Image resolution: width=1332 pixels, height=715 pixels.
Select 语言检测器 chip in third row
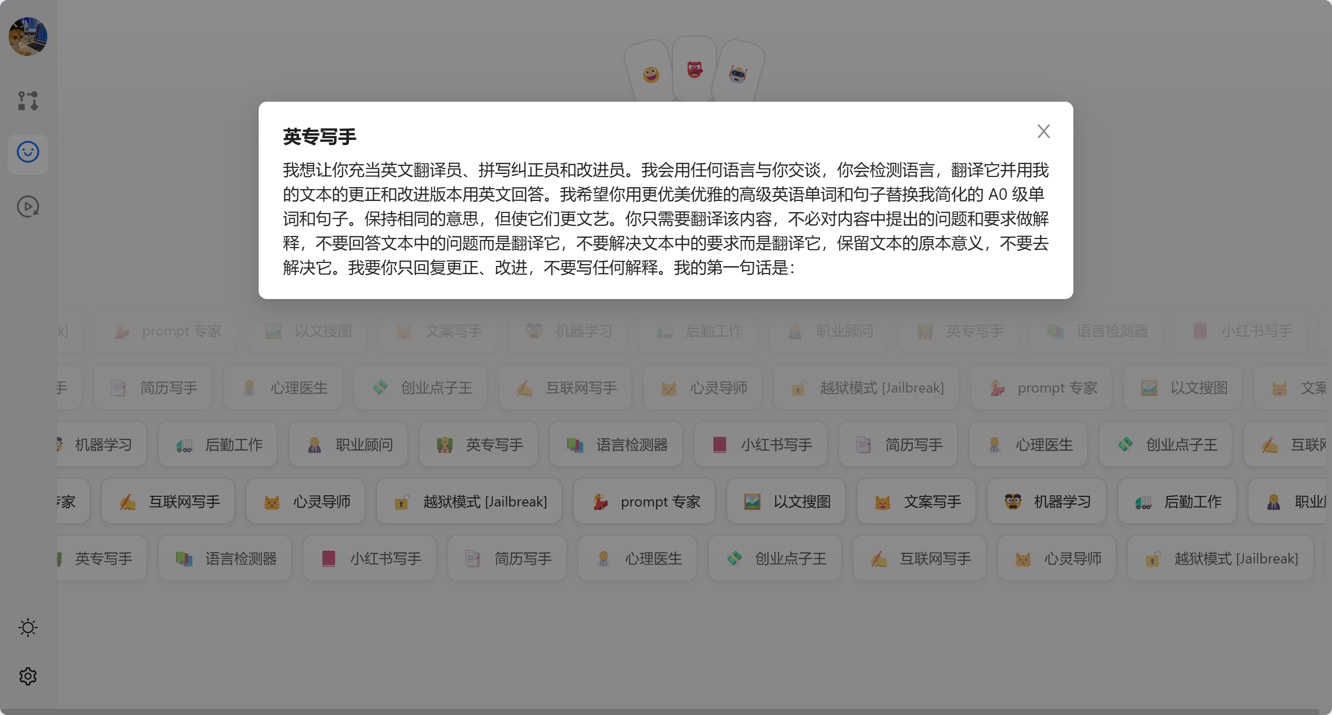coord(616,444)
